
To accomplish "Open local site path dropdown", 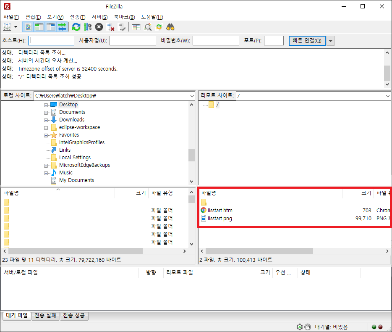I will click(x=192, y=96).
